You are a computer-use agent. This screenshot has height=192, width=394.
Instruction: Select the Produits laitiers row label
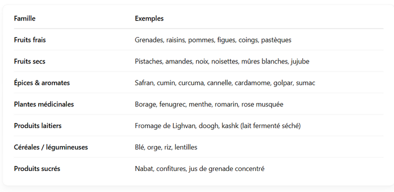pyautogui.click(x=38, y=125)
